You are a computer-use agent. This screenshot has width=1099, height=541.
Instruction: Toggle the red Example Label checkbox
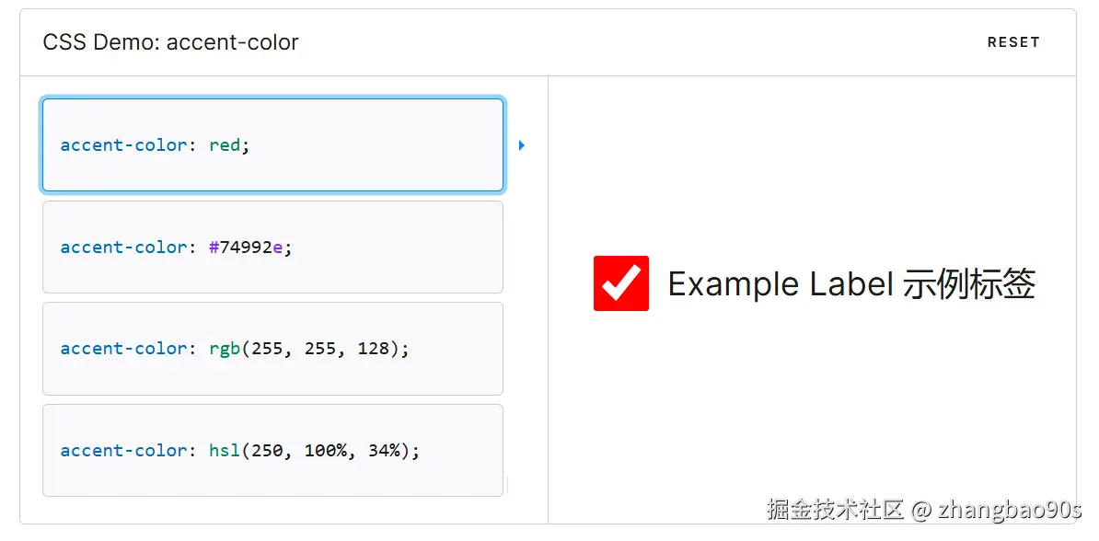click(621, 283)
